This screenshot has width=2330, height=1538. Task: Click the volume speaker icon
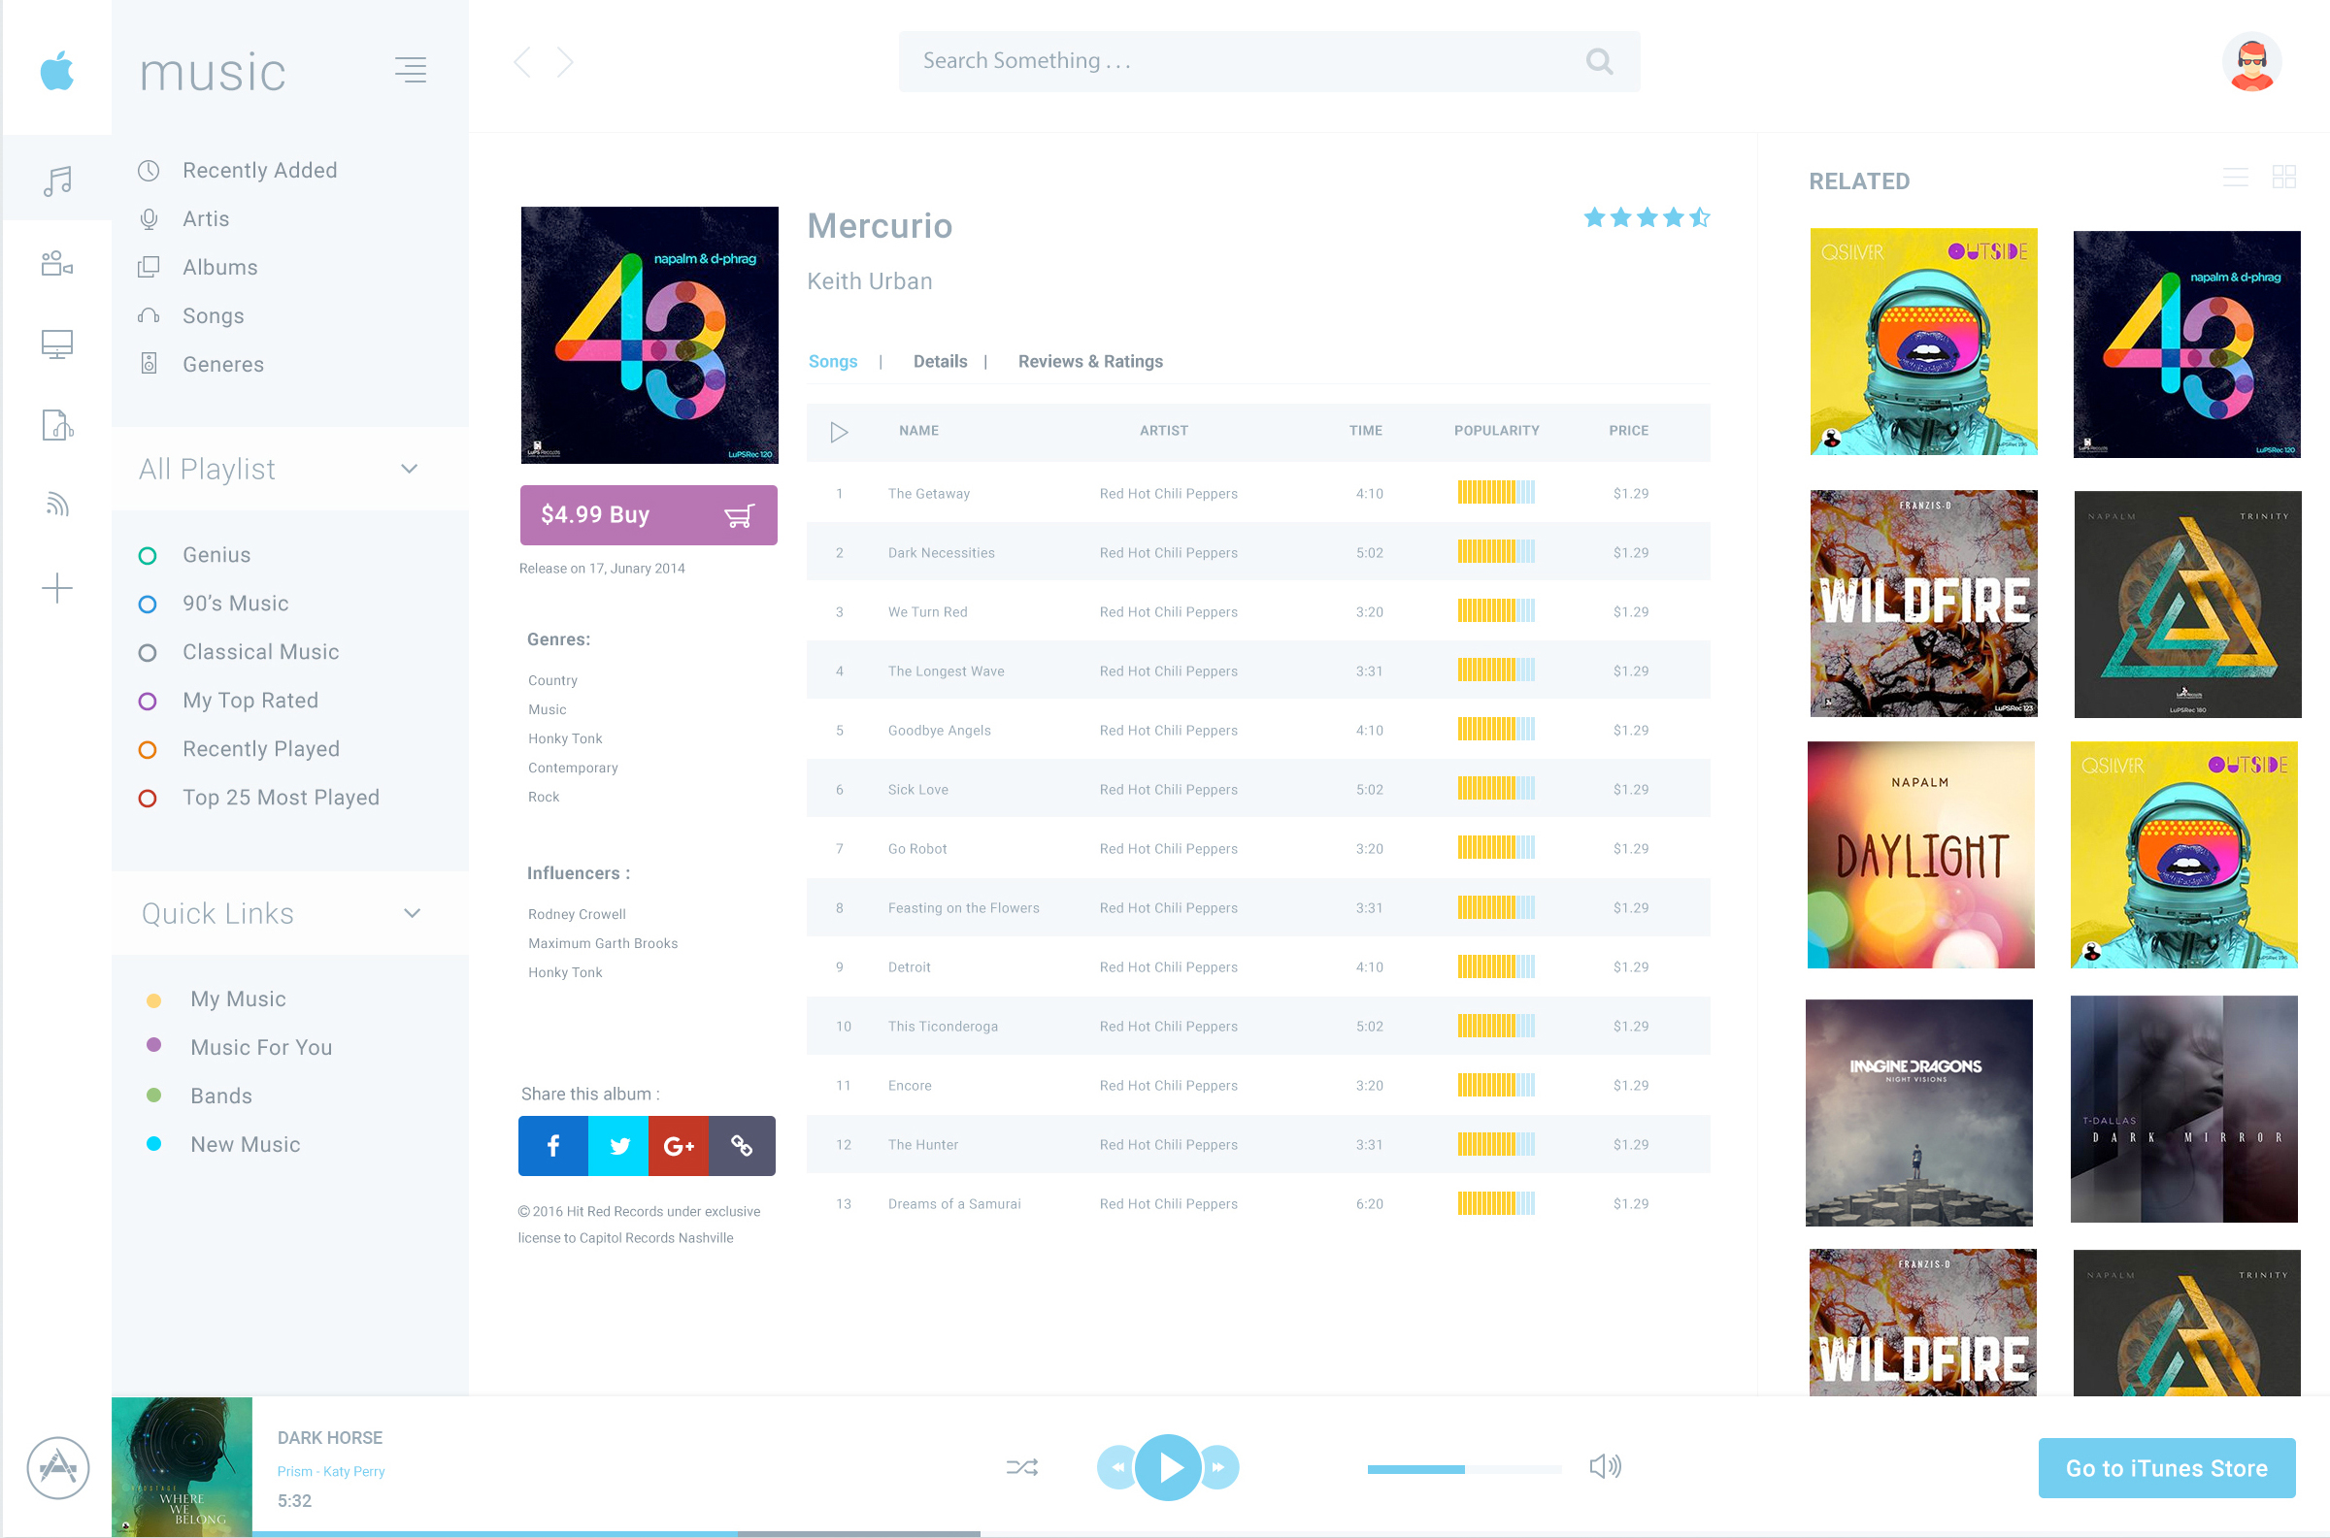1605,1466
